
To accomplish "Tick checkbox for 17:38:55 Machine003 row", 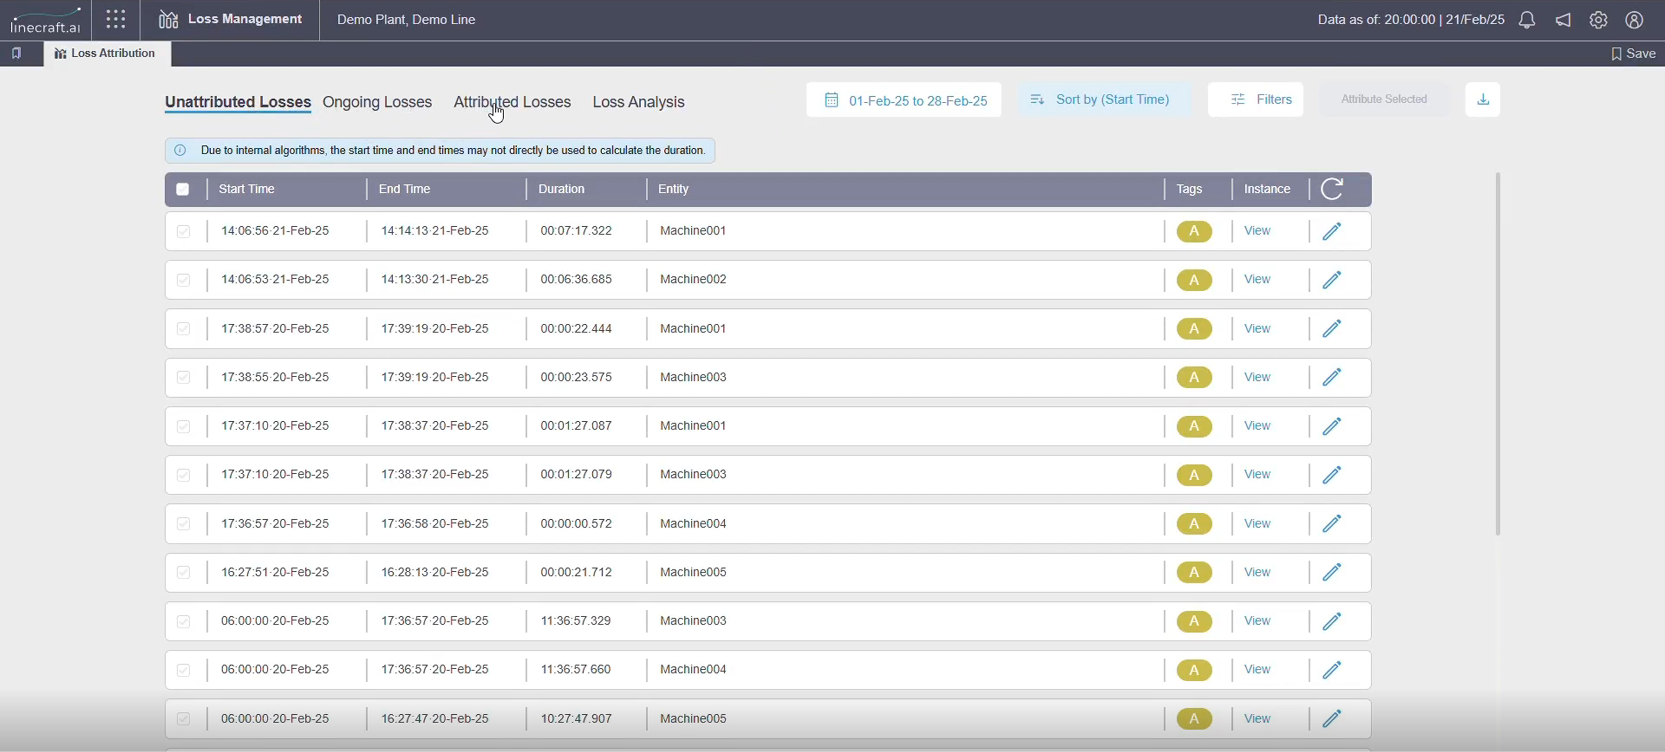I will [x=183, y=377].
